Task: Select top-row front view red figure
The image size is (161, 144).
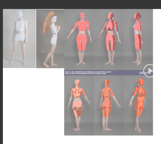Action: (79, 39)
